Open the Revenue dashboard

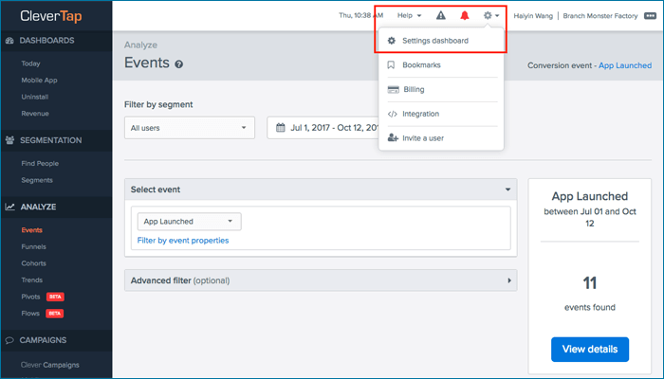click(x=35, y=114)
